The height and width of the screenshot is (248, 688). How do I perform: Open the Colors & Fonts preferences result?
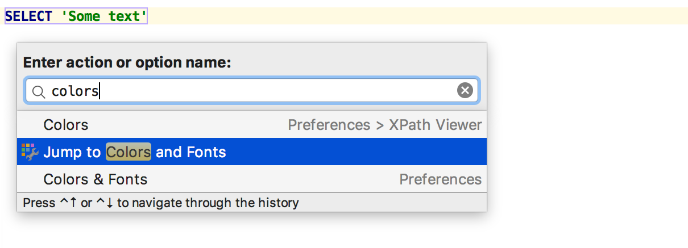point(96,179)
